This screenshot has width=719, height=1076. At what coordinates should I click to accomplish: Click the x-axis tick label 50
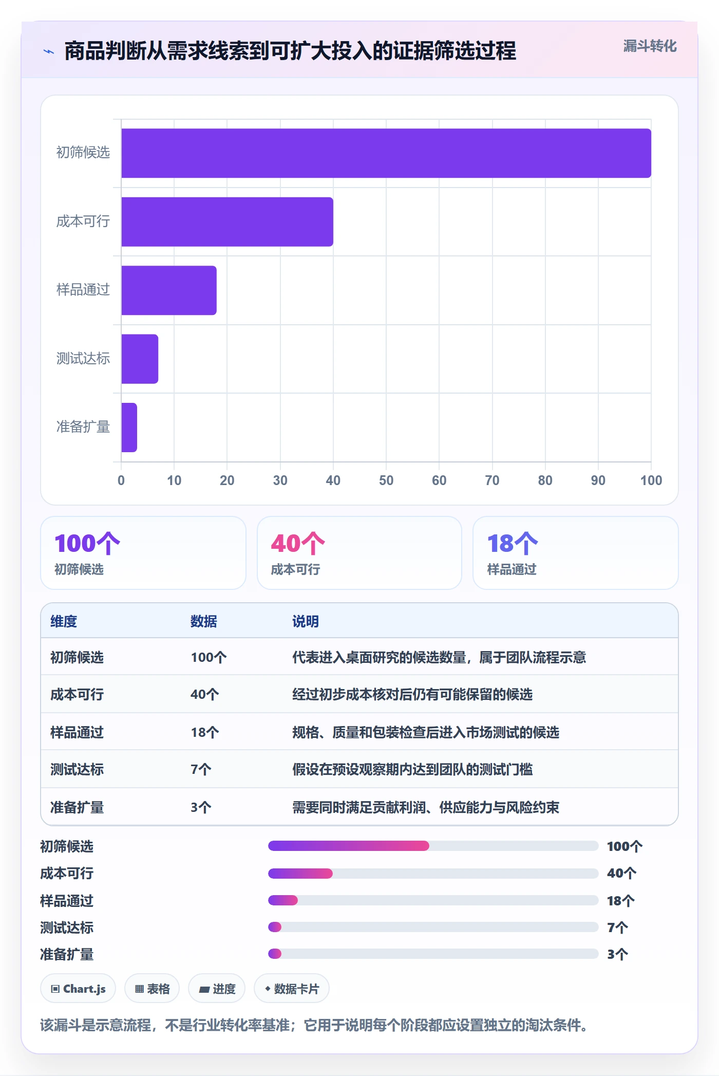point(386,480)
